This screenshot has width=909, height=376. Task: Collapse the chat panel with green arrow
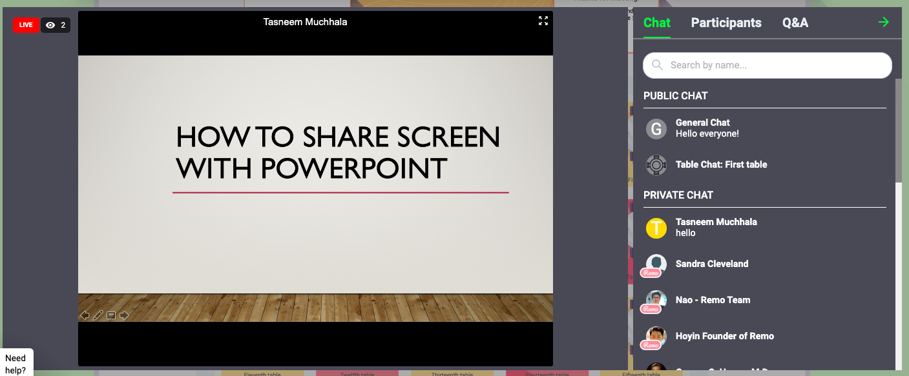tap(884, 22)
